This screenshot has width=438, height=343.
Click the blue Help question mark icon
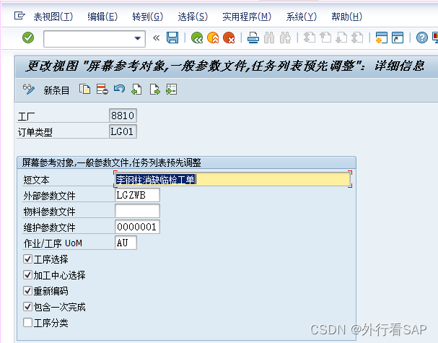(x=422, y=38)
